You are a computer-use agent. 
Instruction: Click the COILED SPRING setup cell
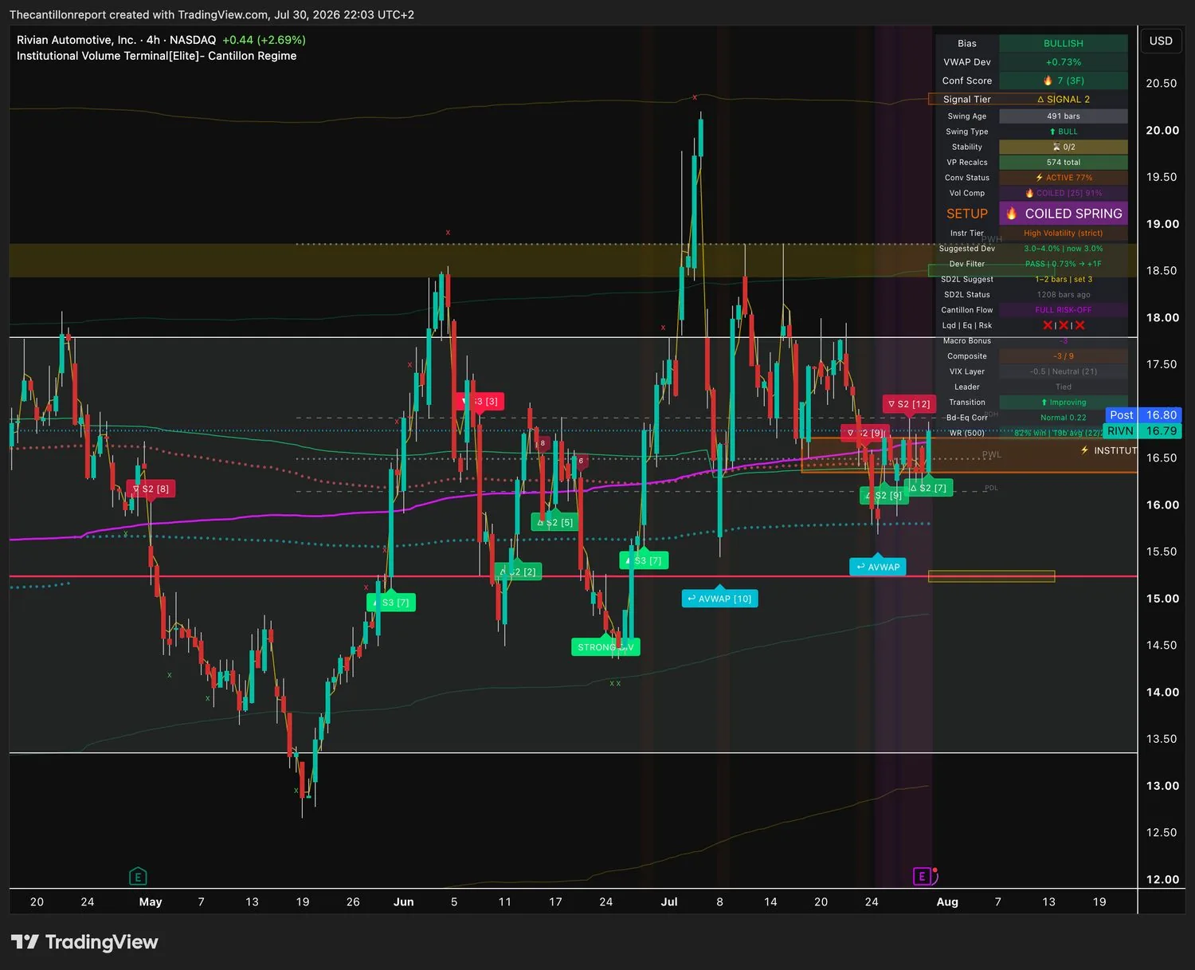(1064, 214)
